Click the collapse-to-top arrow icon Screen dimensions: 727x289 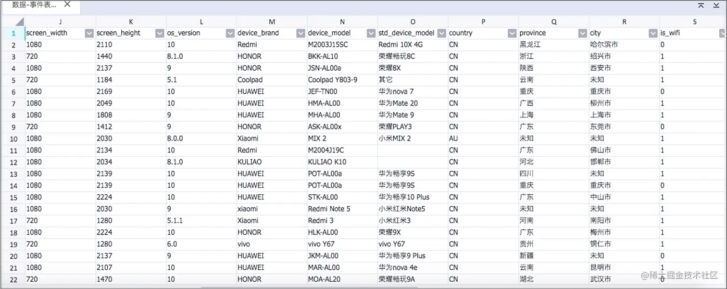701,5
